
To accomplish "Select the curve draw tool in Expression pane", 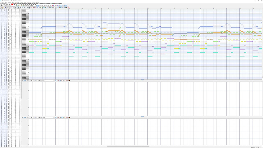I will [27, 81].
